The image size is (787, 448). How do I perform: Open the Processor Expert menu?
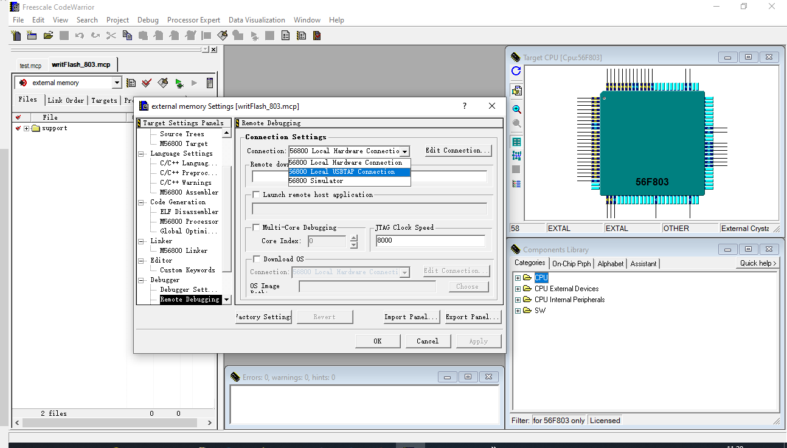click(194, 20)
